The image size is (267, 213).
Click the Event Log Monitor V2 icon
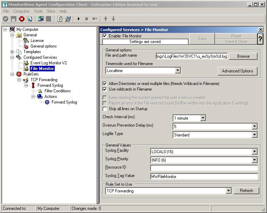pyautogui.click(x=26, y=63)
